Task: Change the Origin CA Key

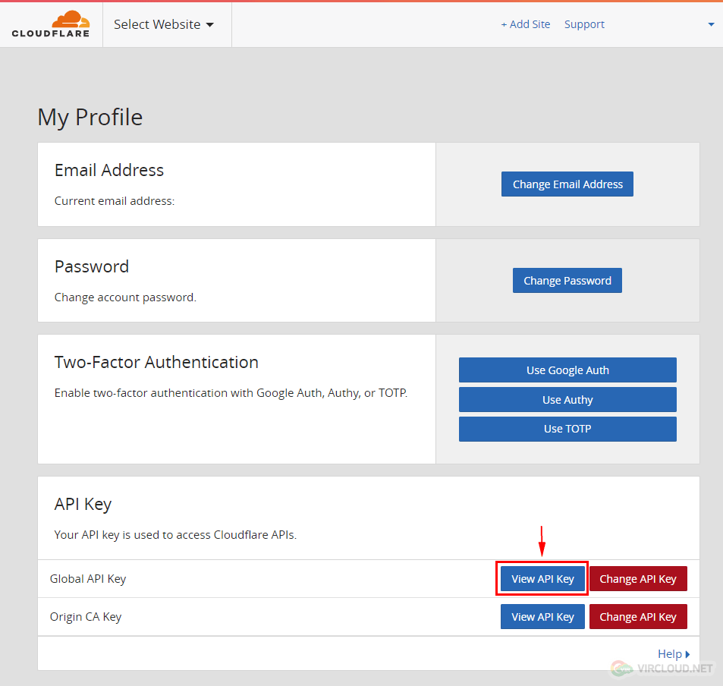Action: click(638, 616)
